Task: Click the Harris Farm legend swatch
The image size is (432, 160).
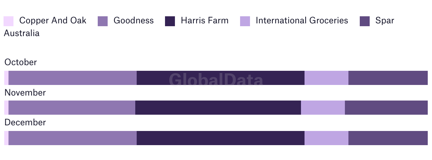Action: click(170, 21)
